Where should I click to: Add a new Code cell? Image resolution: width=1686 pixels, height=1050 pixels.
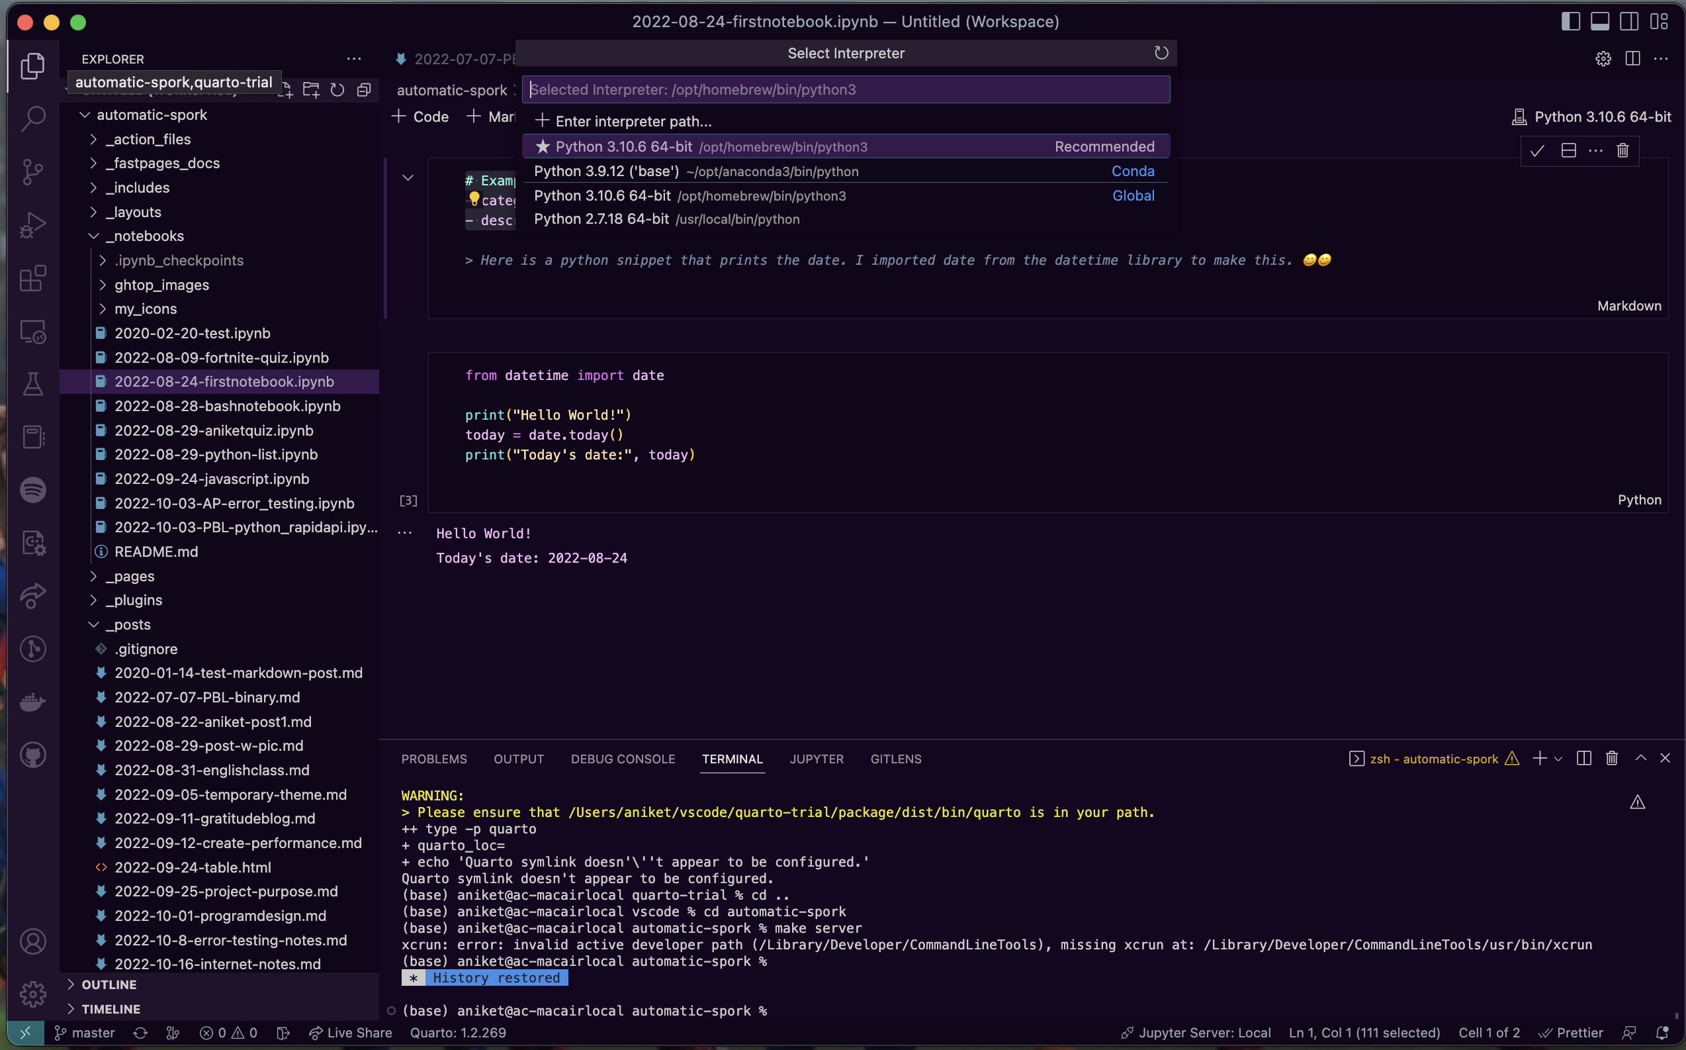click(x=421, y=117)
